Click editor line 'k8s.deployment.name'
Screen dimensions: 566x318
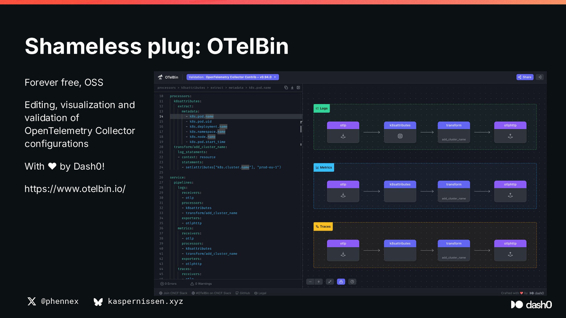(208, 126)
